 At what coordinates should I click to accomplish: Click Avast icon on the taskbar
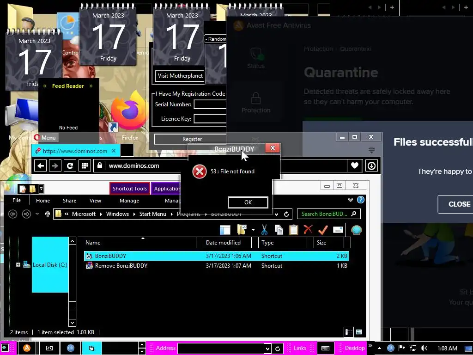tap(27, 348)
